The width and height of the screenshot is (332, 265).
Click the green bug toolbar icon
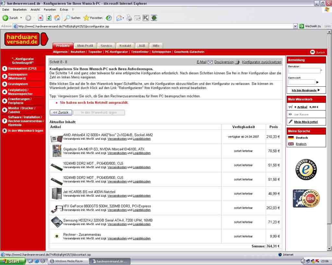154,18
